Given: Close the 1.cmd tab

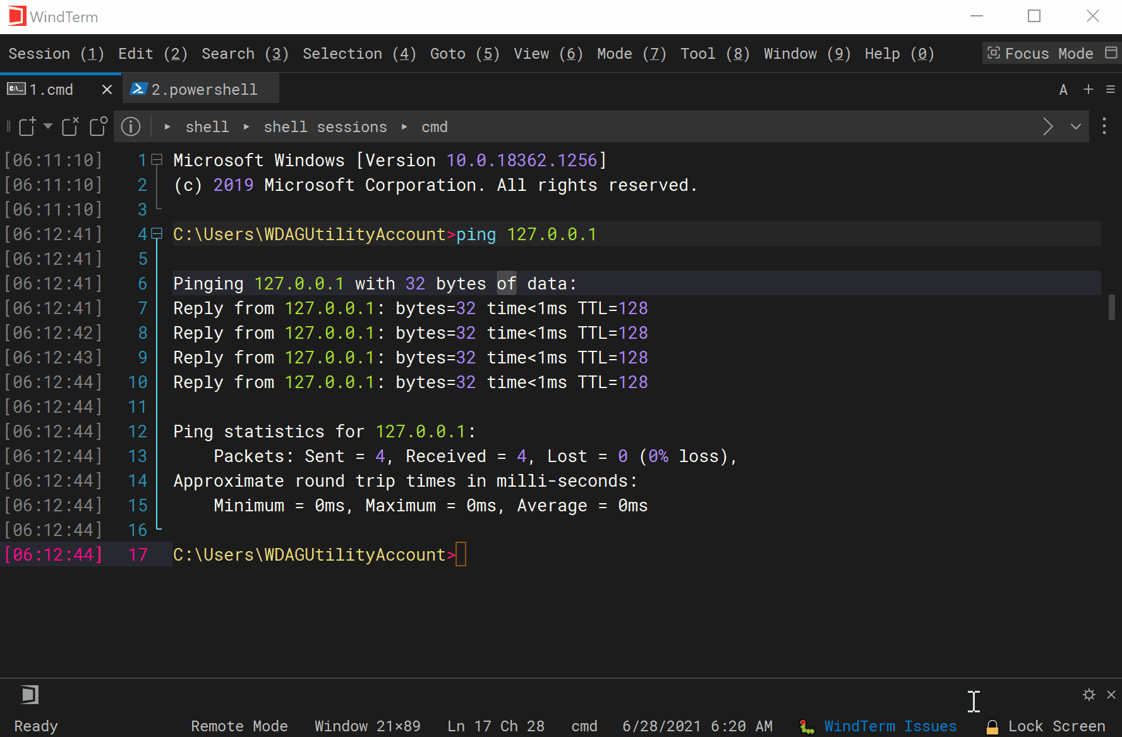Looking at the screenshot, I should [107, 90].
